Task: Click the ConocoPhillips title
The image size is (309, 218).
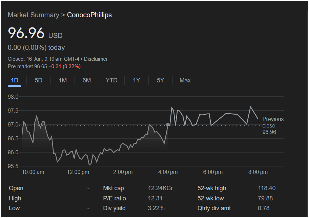Action: pyautogui.click(x=89, y=15)
